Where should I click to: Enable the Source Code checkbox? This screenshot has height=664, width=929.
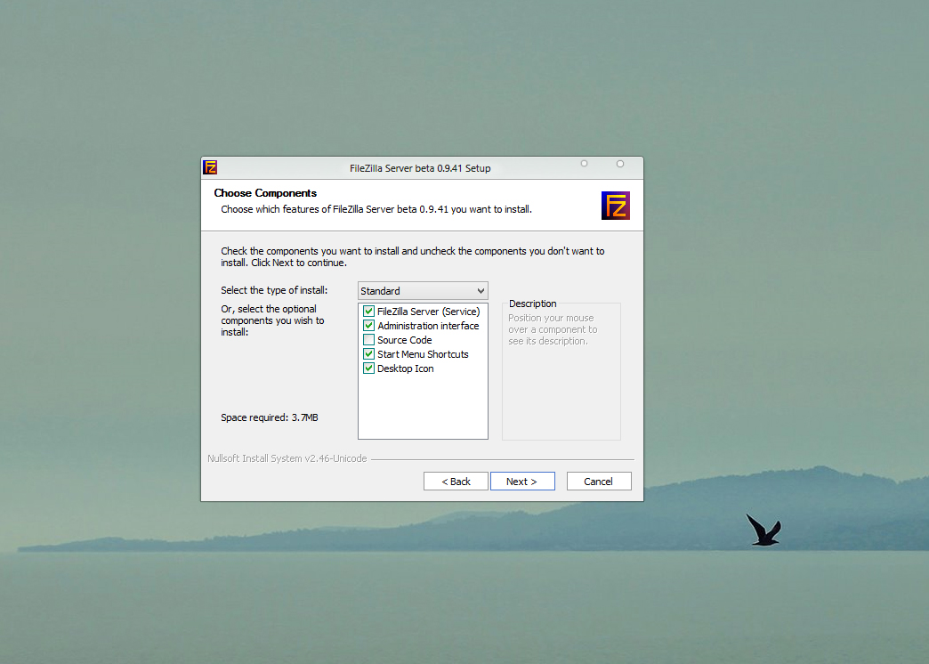[368, 340]
